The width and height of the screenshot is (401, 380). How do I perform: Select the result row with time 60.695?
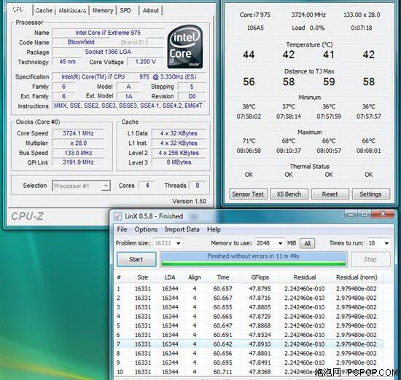[249, 363]
